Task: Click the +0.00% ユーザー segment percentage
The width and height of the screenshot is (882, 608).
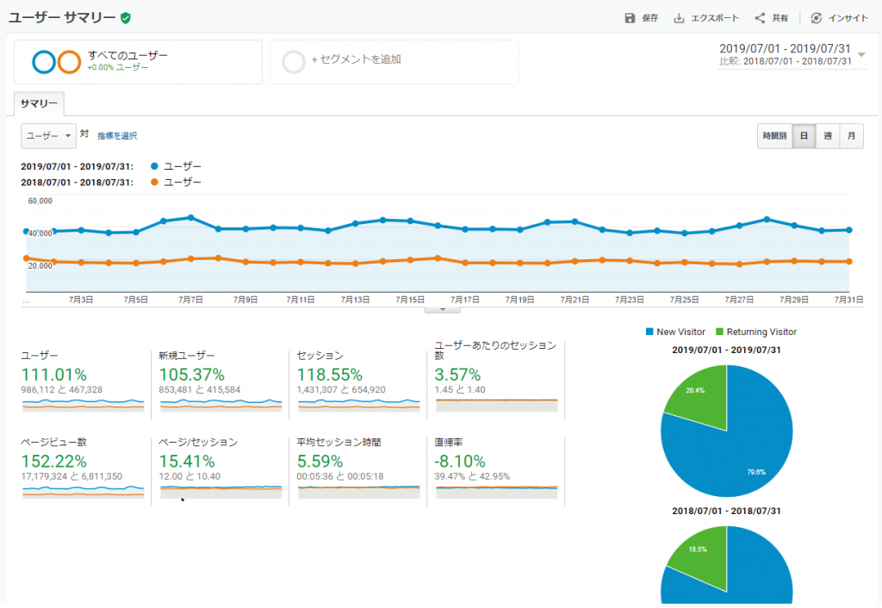Action: tap(117, 67)
